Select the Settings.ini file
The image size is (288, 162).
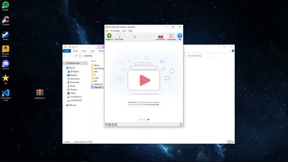point(98,84)
